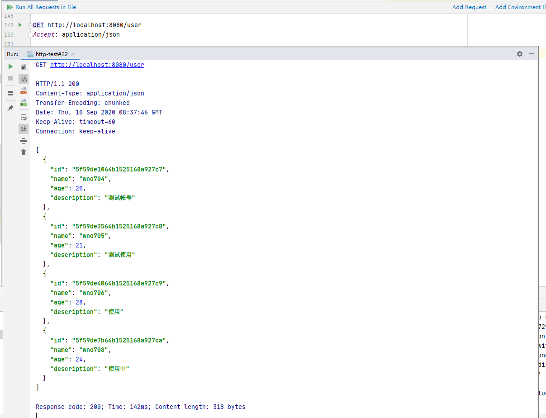Screen dimensions: 546x418
Task: Collapse the GET request fold at line 149
Action: [x=30, y=25]
